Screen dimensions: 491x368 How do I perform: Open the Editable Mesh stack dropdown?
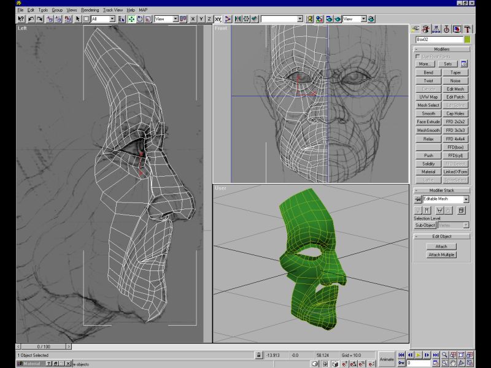466,199
